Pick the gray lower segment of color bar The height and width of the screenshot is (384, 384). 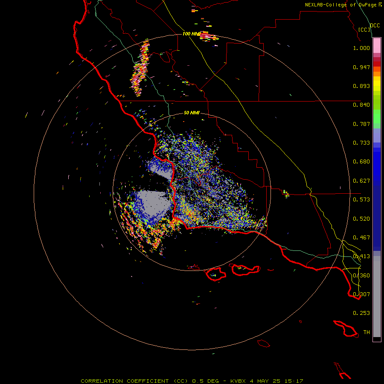pos(377,297)
